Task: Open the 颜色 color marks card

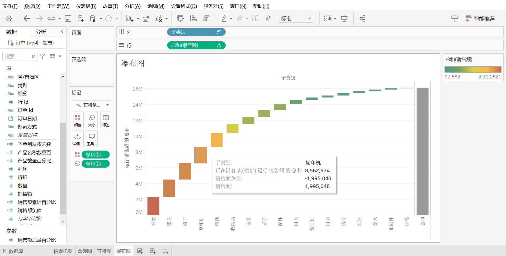Action: [78, 120]
